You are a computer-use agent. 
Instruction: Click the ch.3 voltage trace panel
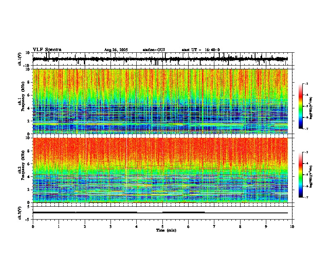tap(163, 213)
